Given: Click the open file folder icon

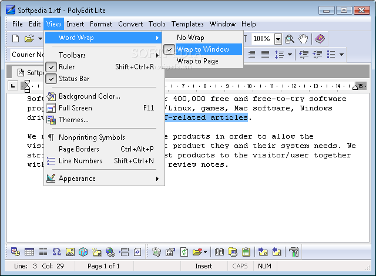Looking at the screenshot, I should pyautogui.click(x=29, y=39).
